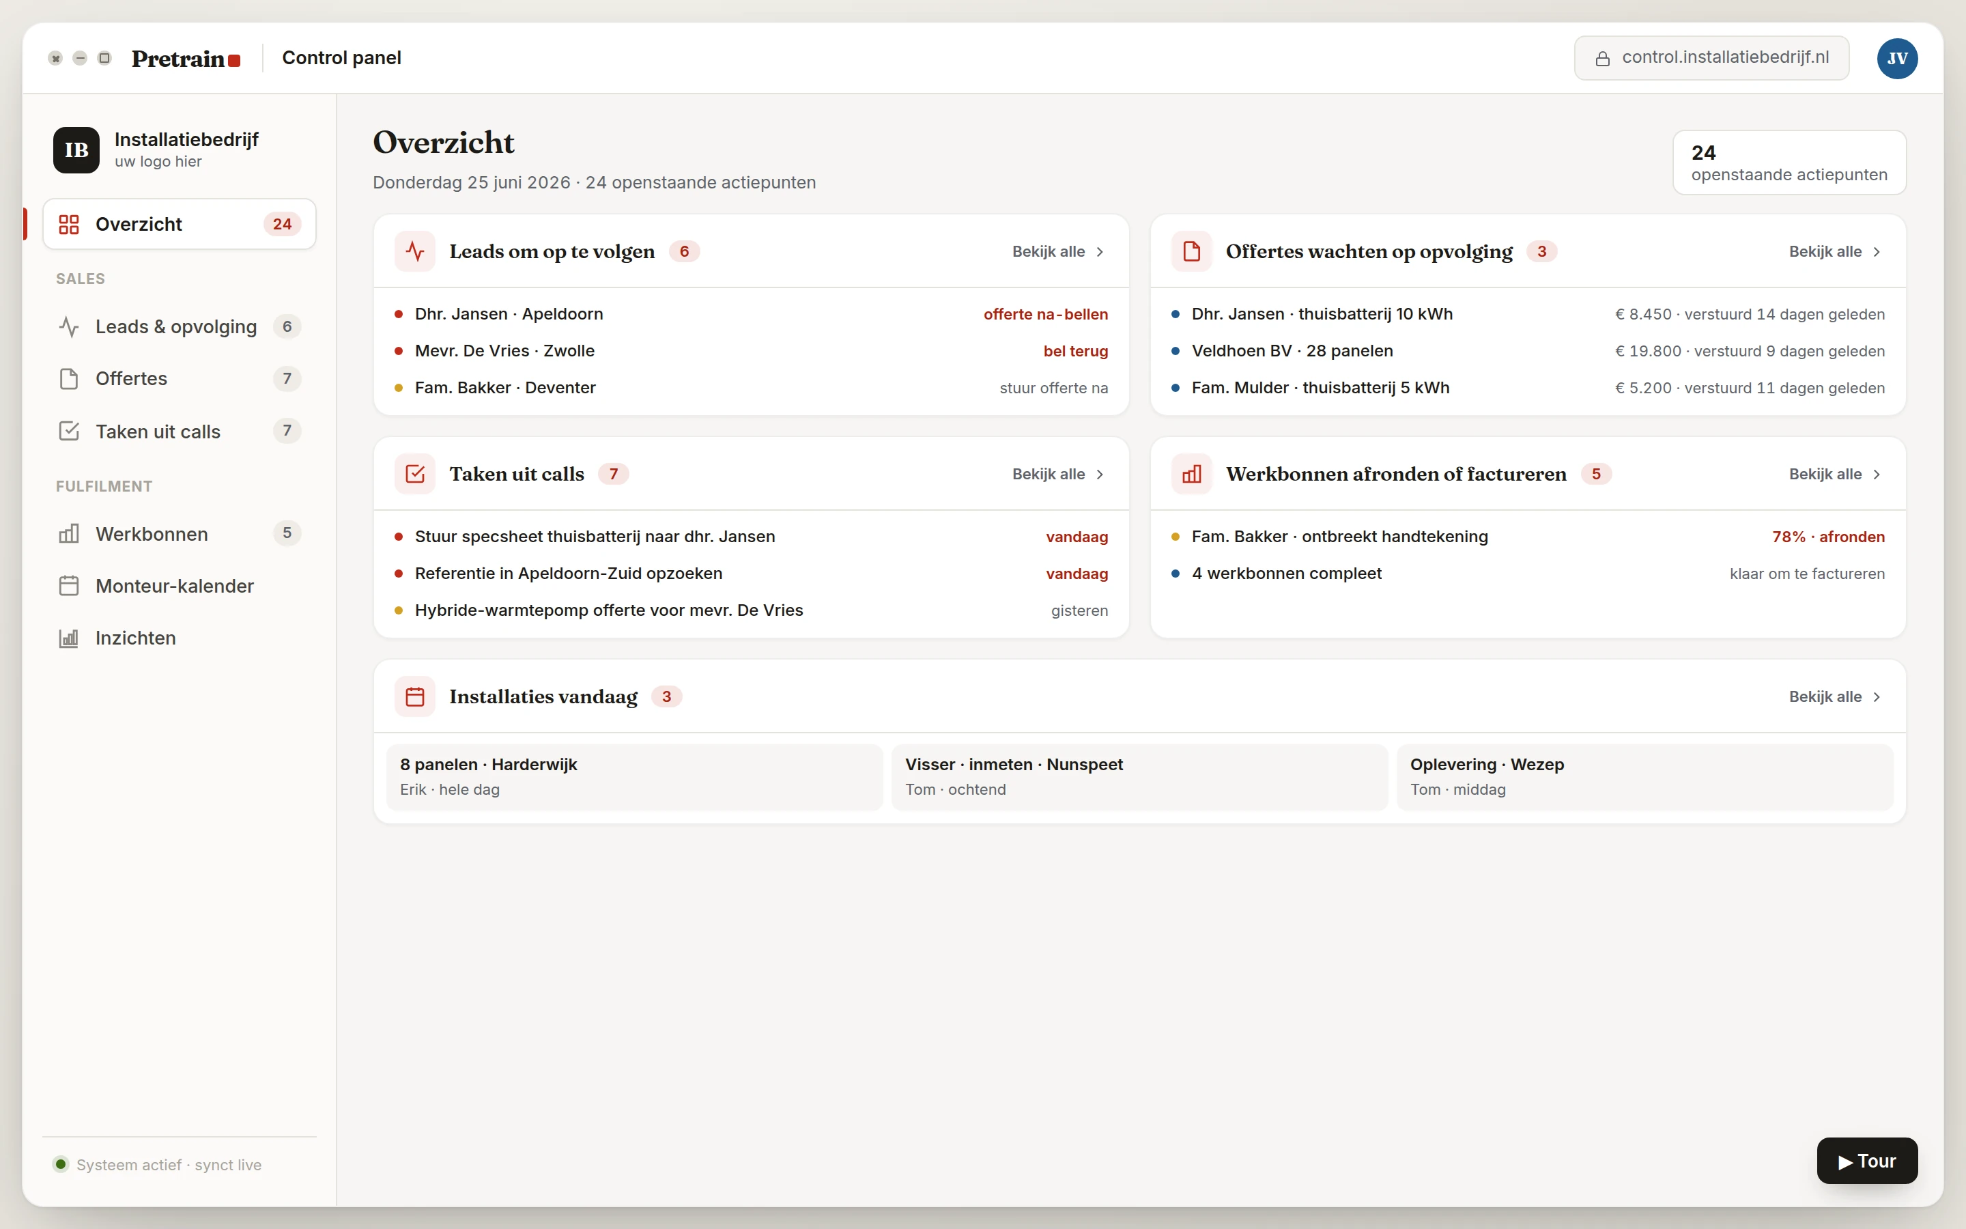Select lead Fam. Bakker · Deventer
Viewport: 1966px width, 1229px height.
(x=752, y=388)
